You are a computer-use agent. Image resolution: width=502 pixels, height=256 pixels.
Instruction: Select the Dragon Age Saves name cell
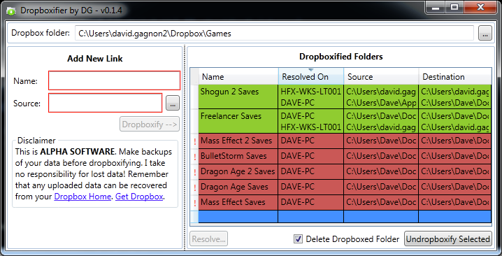[x=238, y=187]
